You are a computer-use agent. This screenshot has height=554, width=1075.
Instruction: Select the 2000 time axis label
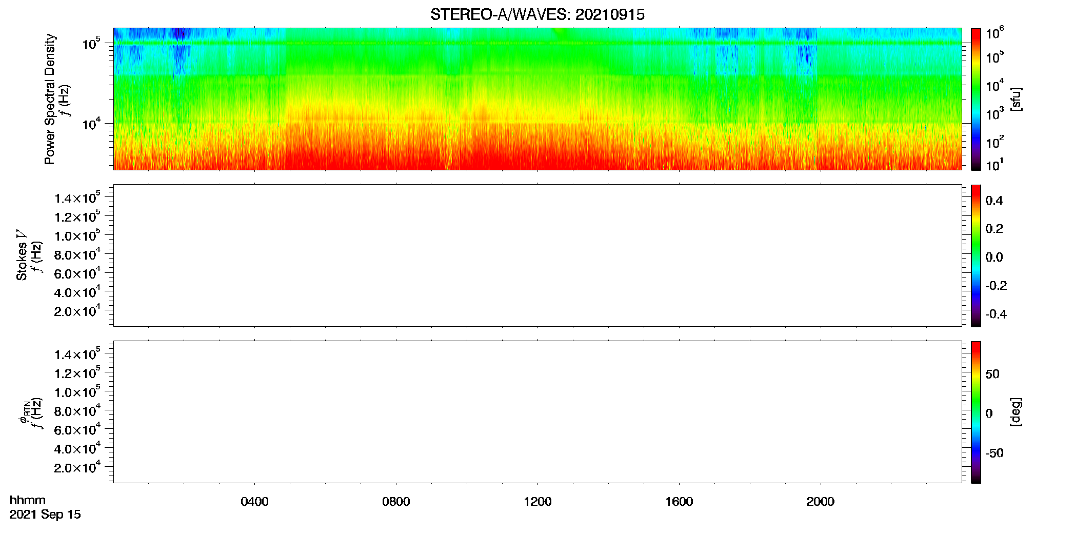click(x=821, y=502)
